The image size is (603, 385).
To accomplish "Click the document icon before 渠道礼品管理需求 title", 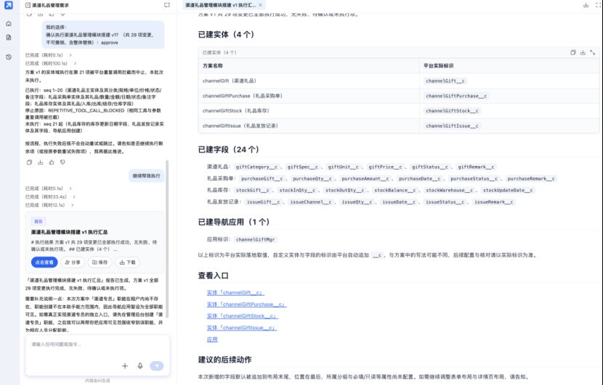I will [28, 5].
